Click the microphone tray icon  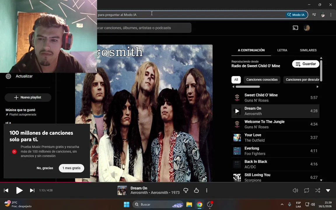(290, 204)
